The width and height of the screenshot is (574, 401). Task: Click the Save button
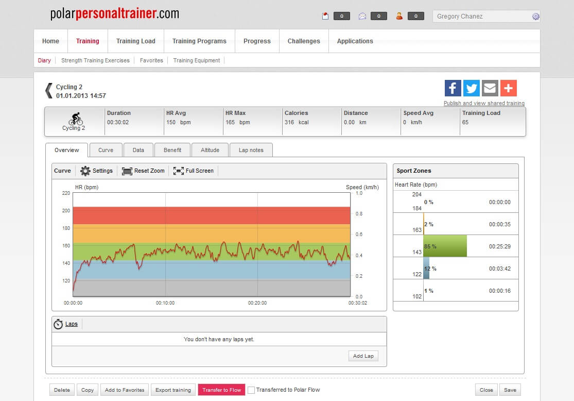[x=510, y=390]
